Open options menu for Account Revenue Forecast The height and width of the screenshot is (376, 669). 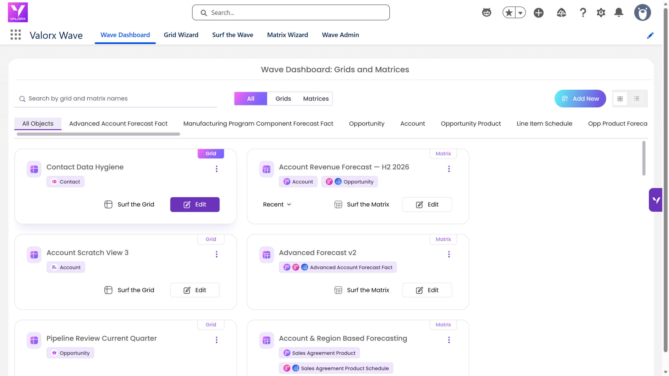click(x=449, y=169)
